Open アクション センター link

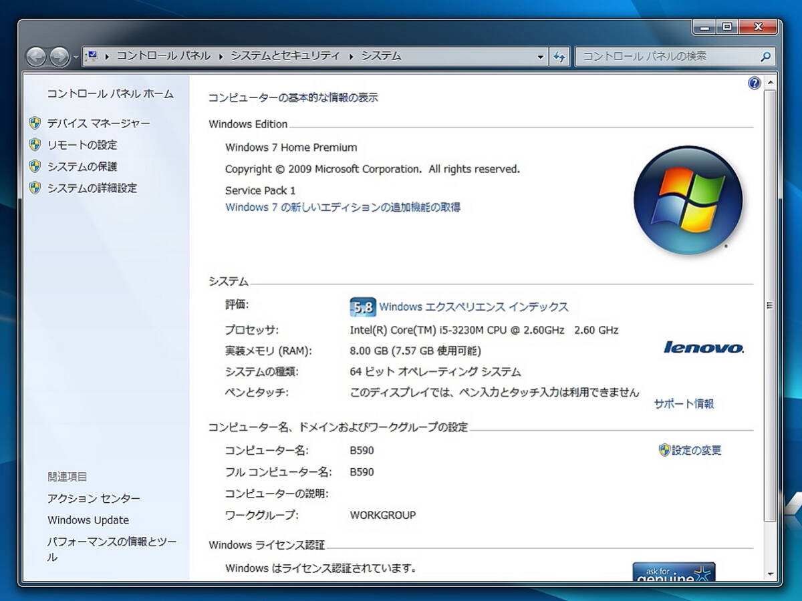tap(94, 498)
